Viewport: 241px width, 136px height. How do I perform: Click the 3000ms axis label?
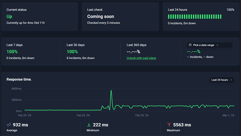(16, 100)
